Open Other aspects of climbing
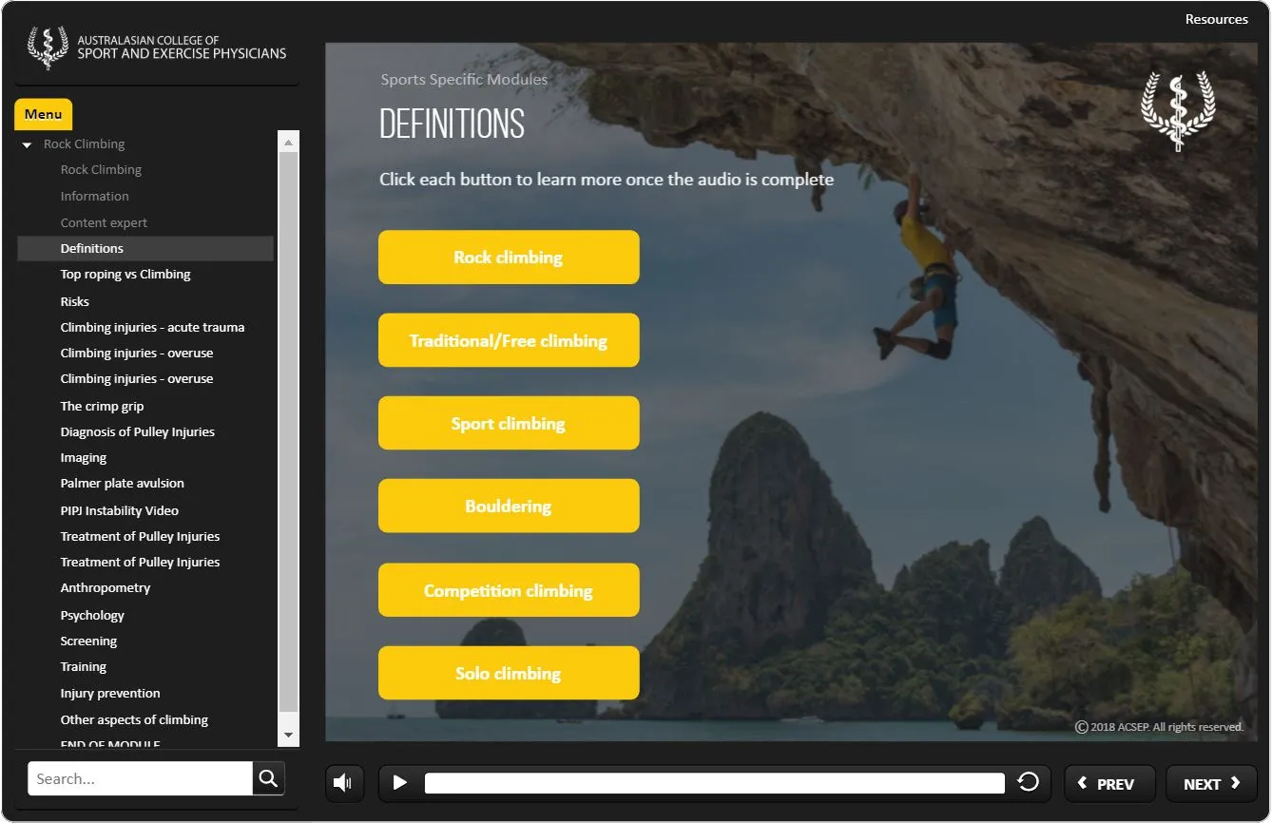The width and height of the screenshot is (1272, 823). pyautogui.click(x=134, y=719)
